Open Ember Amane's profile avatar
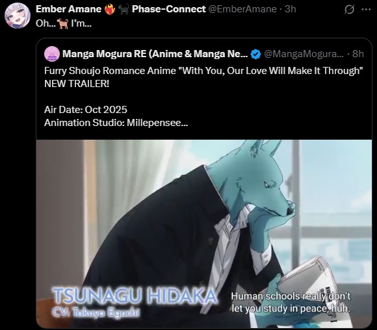The image size is (377, 330). pyautogui.click(x=18, y=16)
